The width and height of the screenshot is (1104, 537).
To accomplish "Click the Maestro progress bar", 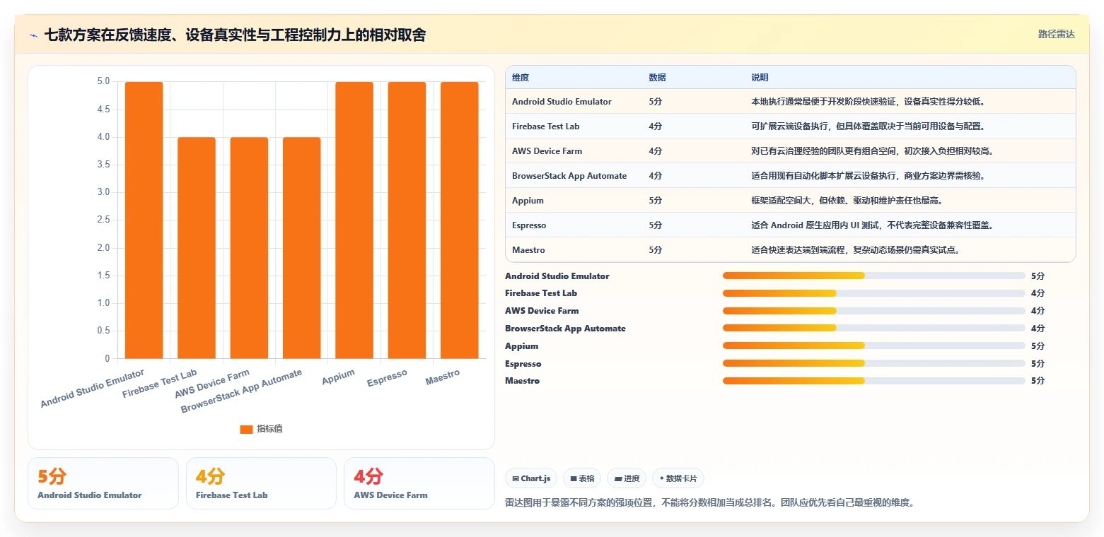I will pyautogui.click(x=873, y=381).
